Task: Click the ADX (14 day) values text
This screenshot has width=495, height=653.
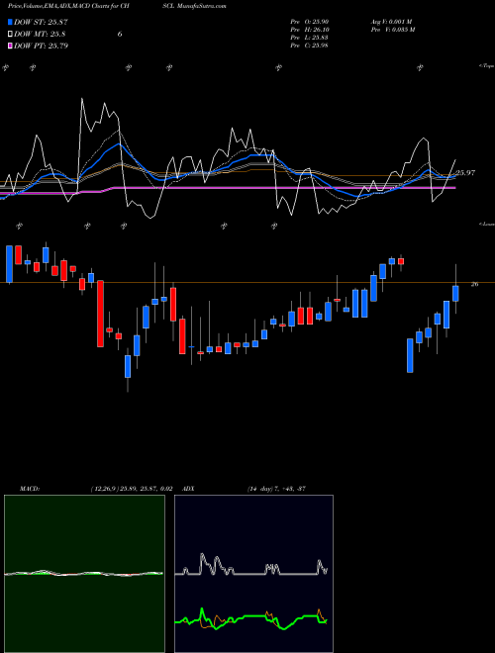Action: click(x=276, y=489)
